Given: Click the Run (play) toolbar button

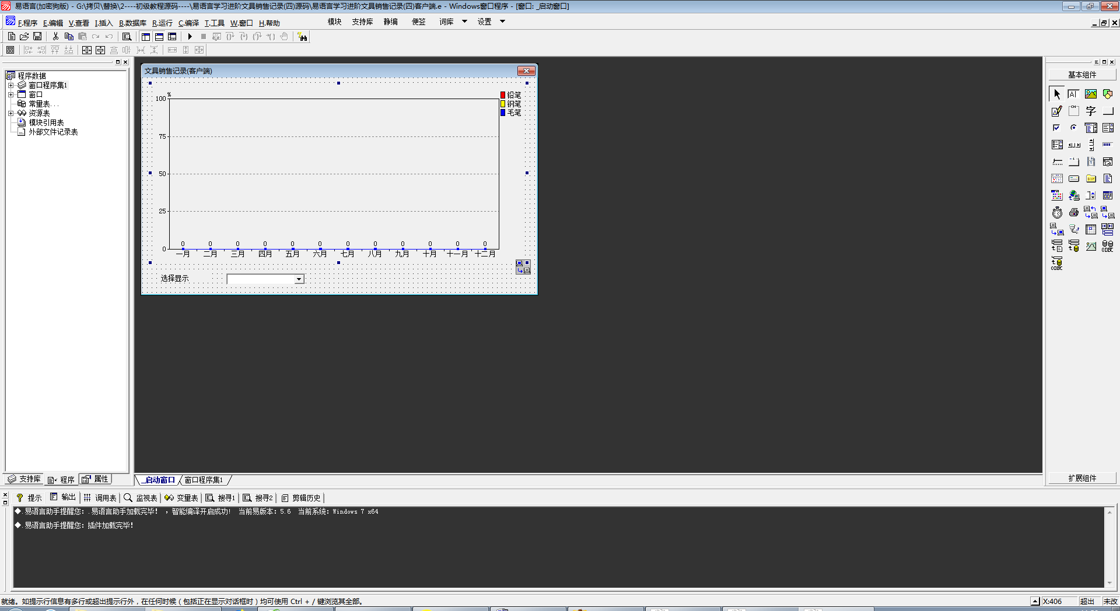Looking at the screenshot, I should point(190,37).
